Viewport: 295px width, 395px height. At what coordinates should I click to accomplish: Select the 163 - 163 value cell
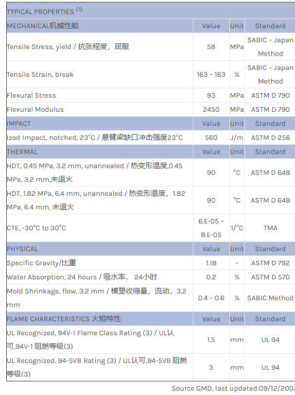[211, 74]
